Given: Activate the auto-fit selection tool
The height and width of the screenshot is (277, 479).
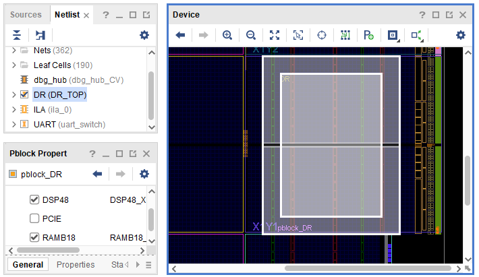Looking at the screenshot, I should pyautogui.click(x=298, y=35).
